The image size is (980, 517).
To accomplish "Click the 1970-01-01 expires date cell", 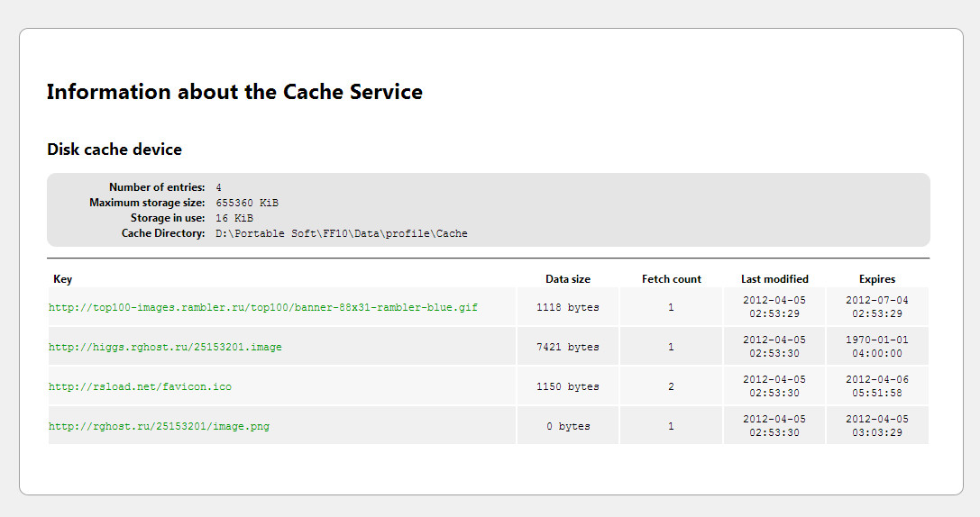I will 877,347.
